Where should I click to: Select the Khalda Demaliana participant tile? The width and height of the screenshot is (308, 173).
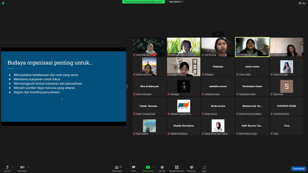pyautogui.click(x=184, y=126)
